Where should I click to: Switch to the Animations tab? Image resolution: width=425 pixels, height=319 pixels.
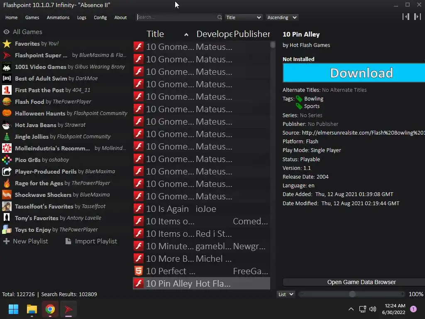pos(58,17)
